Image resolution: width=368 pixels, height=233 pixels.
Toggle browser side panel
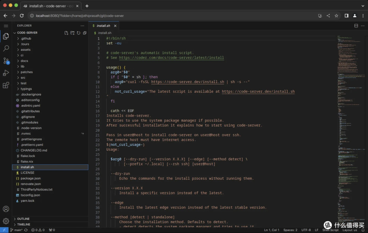click(x=347, y=16)
